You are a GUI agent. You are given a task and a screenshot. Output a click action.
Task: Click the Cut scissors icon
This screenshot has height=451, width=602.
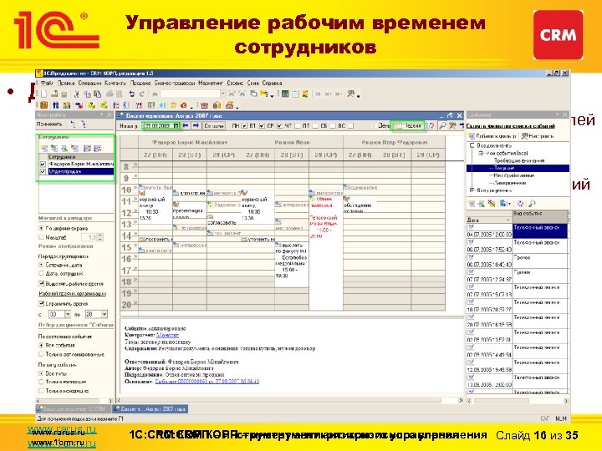[x=76, y=94]
